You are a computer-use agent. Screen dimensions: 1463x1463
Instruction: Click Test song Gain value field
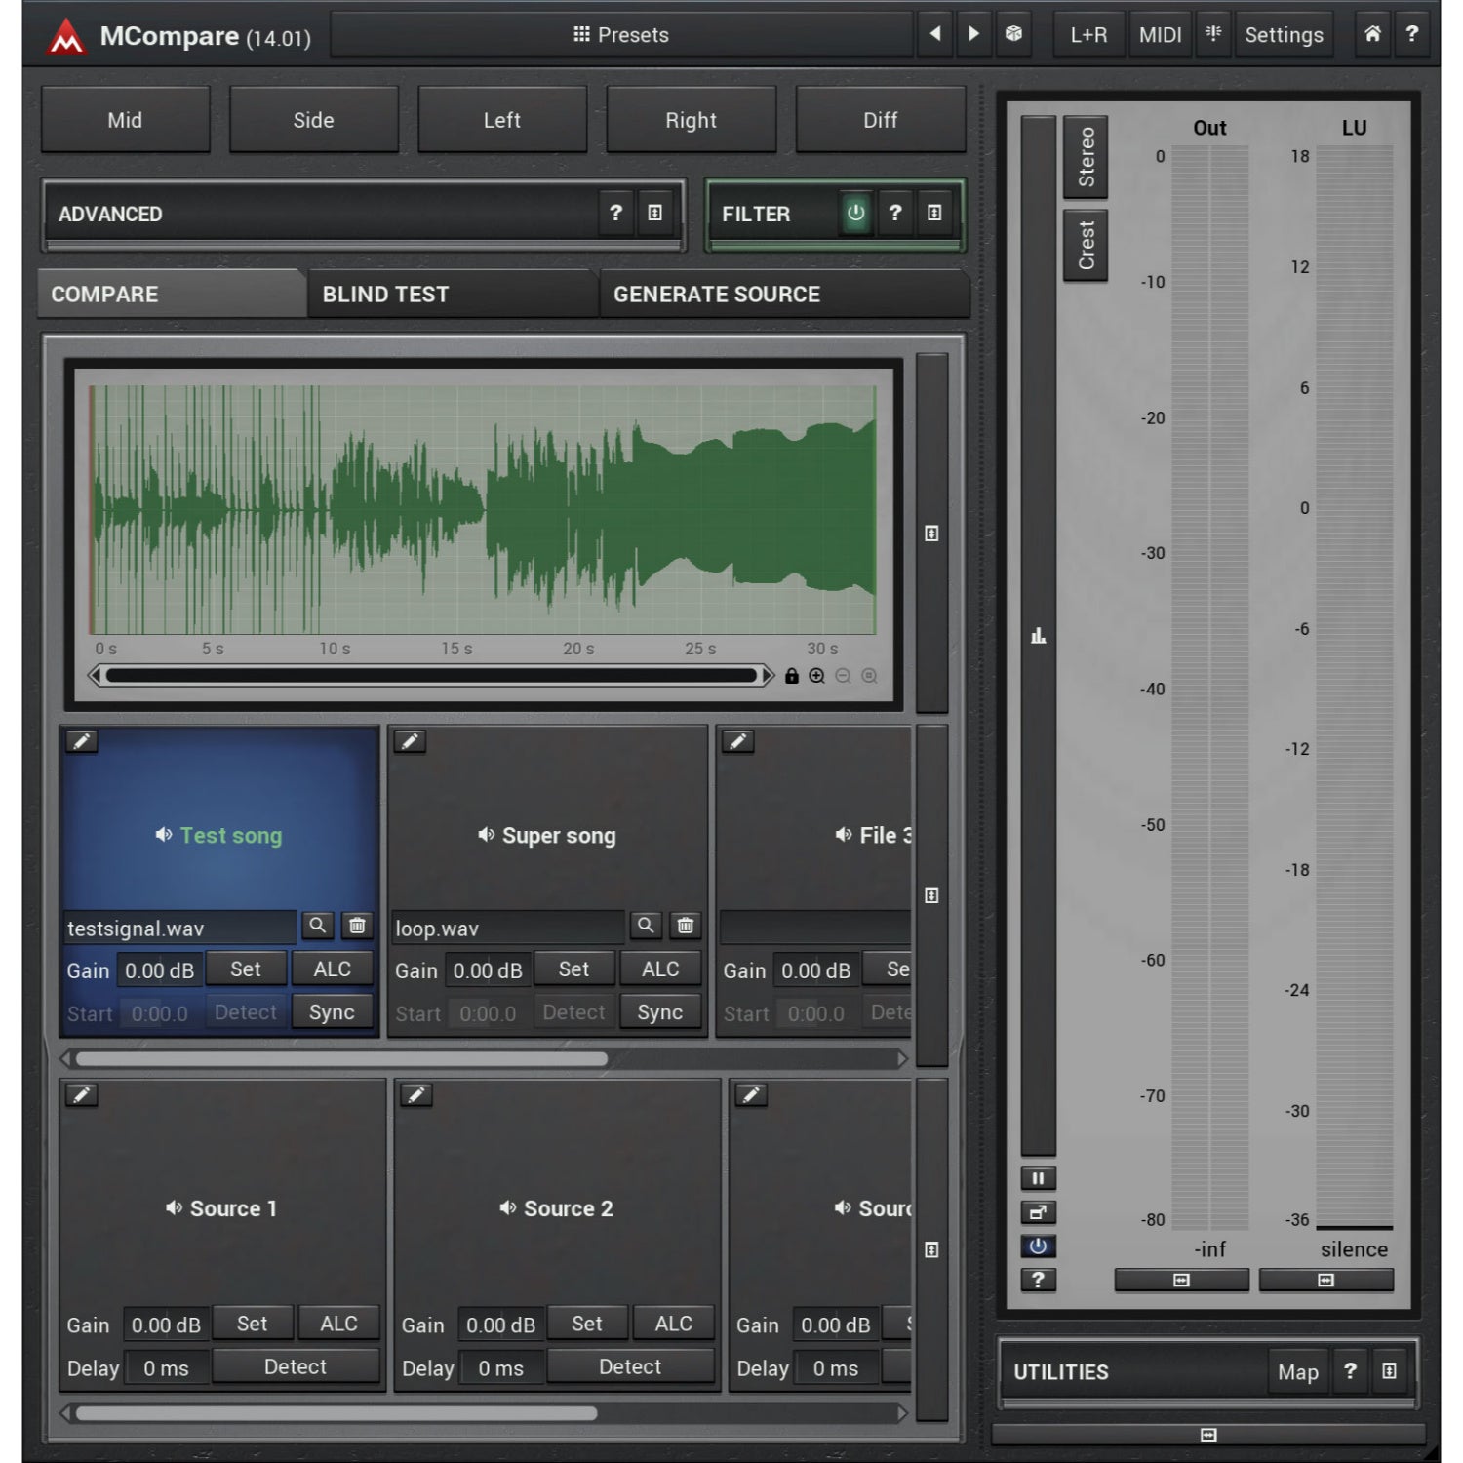click(160, 970)
